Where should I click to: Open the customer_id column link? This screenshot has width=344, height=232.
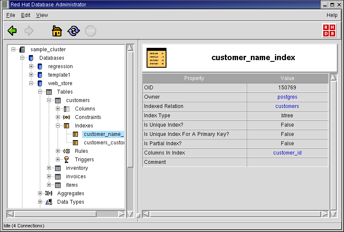[x=287, y=153]
